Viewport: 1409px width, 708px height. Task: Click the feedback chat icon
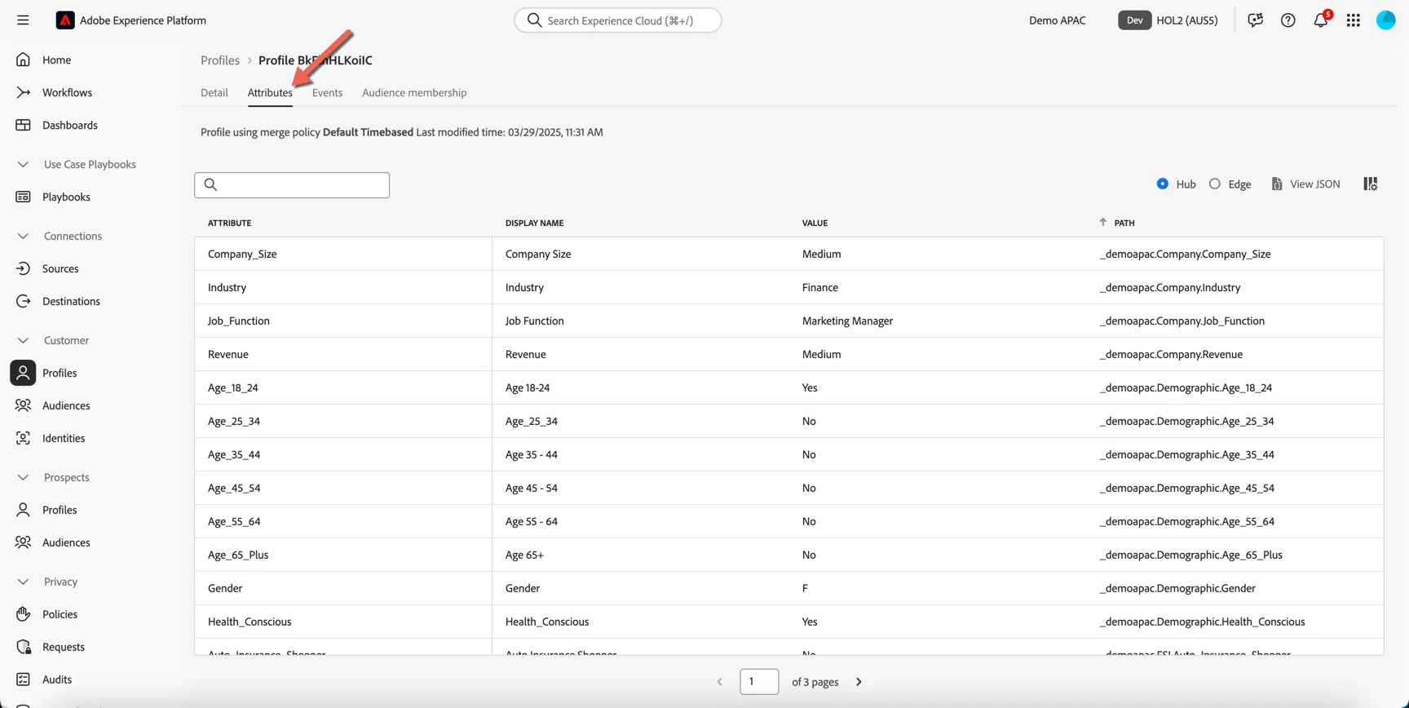pyautogui.click(x=1255, y=20)
